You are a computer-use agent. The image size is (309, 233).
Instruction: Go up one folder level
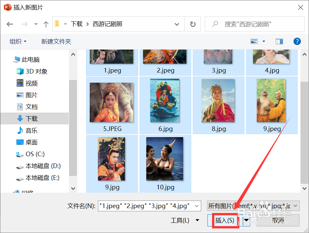[46, 24]
